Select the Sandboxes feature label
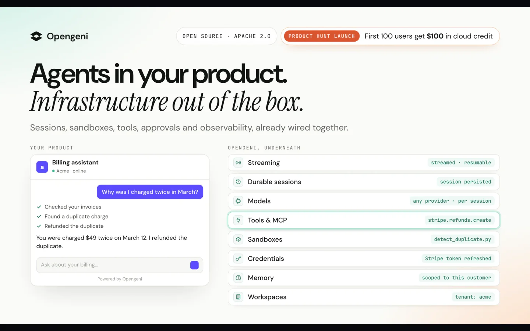The image size is (530, 331). (x=265, y=239)
